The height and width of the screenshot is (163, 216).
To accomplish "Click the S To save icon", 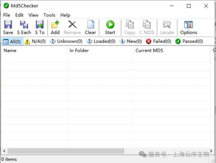I will coord(40,25).
